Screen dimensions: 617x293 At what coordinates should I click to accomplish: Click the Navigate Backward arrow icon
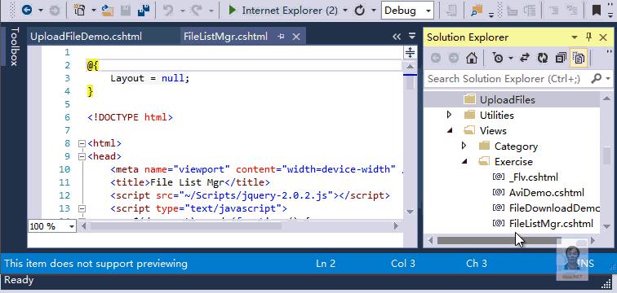pyautogui.click(x=27, y=11)
